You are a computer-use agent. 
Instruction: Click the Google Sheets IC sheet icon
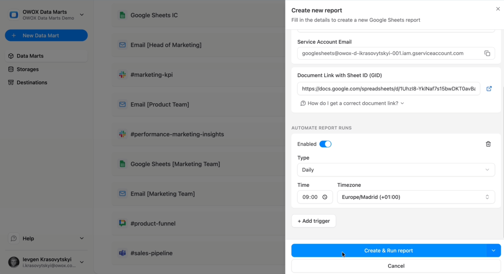click(x=122, y=15)
